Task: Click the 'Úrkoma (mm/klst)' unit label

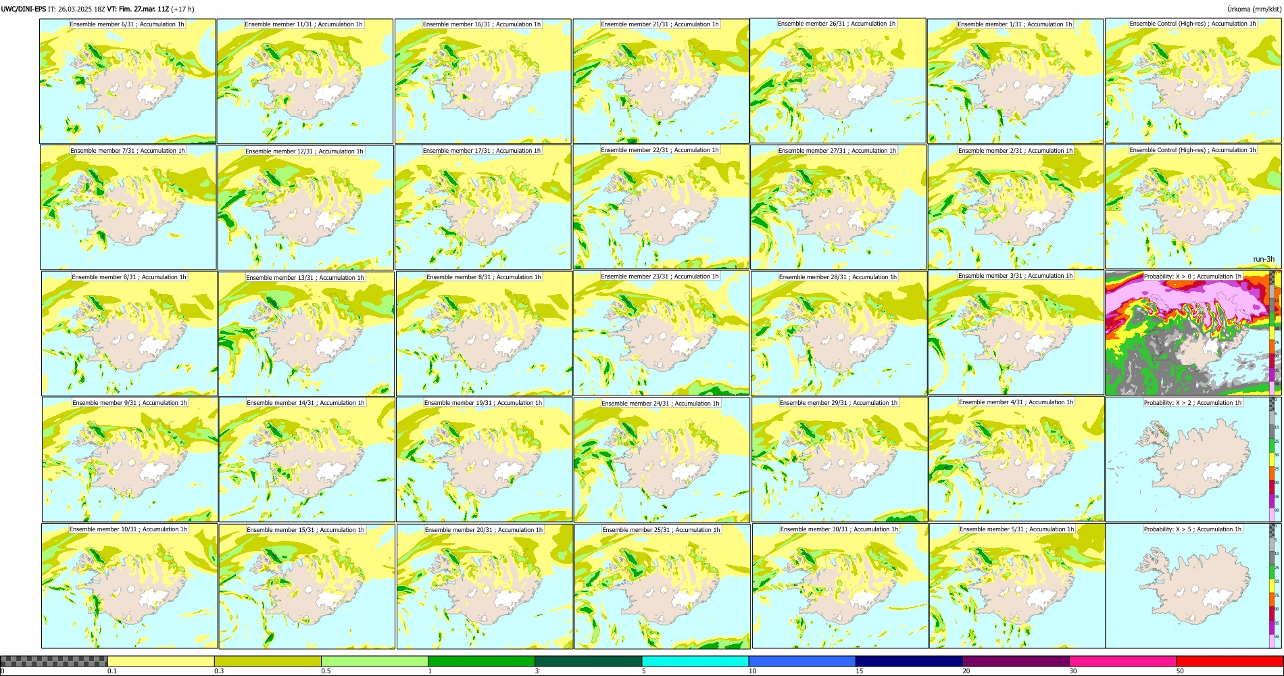Action: [x=1254, y=9]
